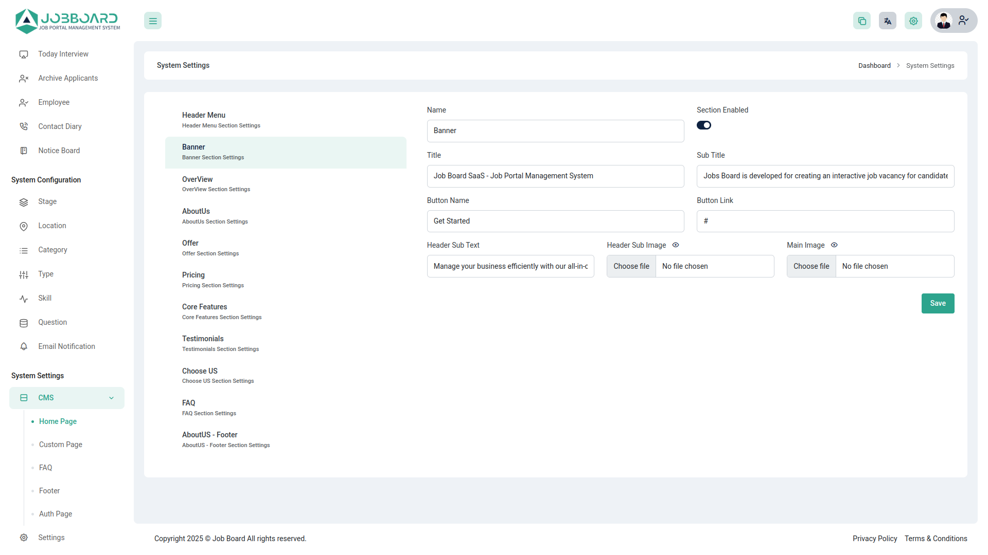Viewport: 988px width, 555px height.
Task: Click the Dashboard breadcrumb link
Action: coord(874,66)
